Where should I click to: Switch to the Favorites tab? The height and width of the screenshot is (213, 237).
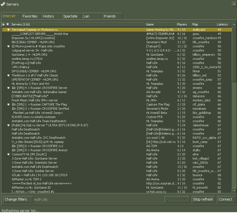(x=31, y=16)
